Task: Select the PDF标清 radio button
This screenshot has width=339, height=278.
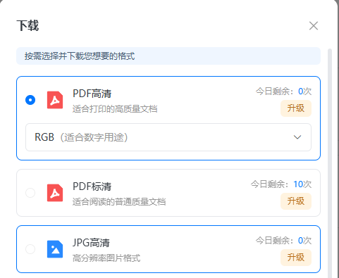Action: pyautogui.click(x=30, y=193)
